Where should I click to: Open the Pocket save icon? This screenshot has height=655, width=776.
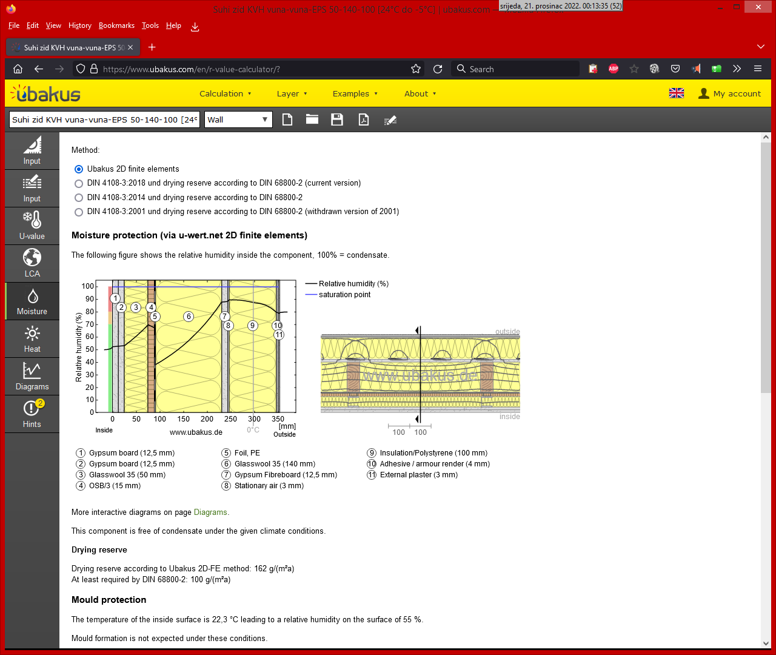(675, 69)
